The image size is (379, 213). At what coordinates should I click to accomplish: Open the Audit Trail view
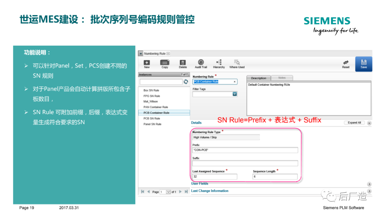click(201, 63)
